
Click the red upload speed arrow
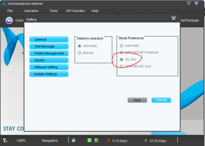(x=109, y=141)
